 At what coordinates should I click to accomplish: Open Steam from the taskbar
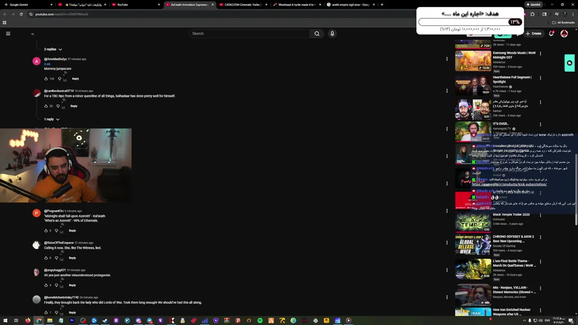point(105,320)
